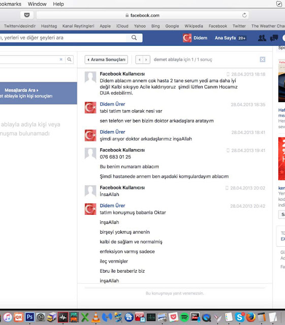Go to the next search result arrow
This screenshot has width=285, height=325.
[146, 60]
